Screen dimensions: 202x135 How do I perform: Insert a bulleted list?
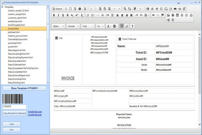pyautogui.click(x=93, y=15)
